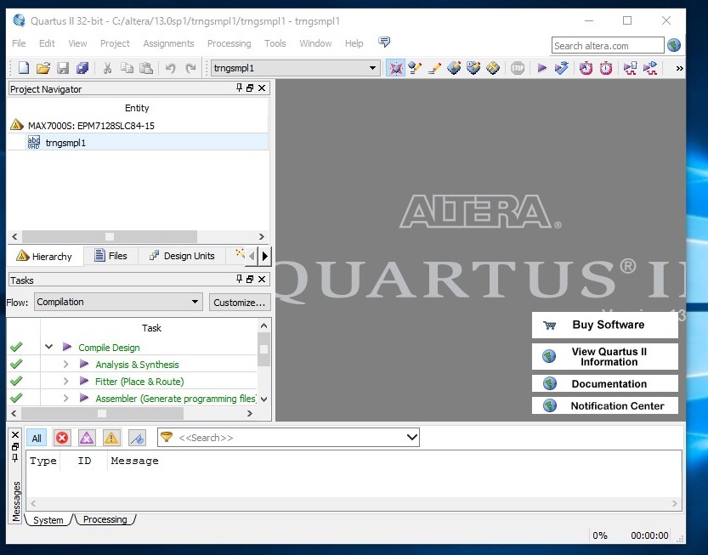The width and height of the screenshot is (708, 555).
Task: Open the Window menu
Action: [315, 43]
